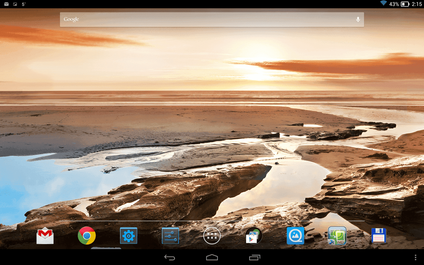Screen dimensions: 424x265
Task: Tap the Back navigation button
Action: click(170, 257)
